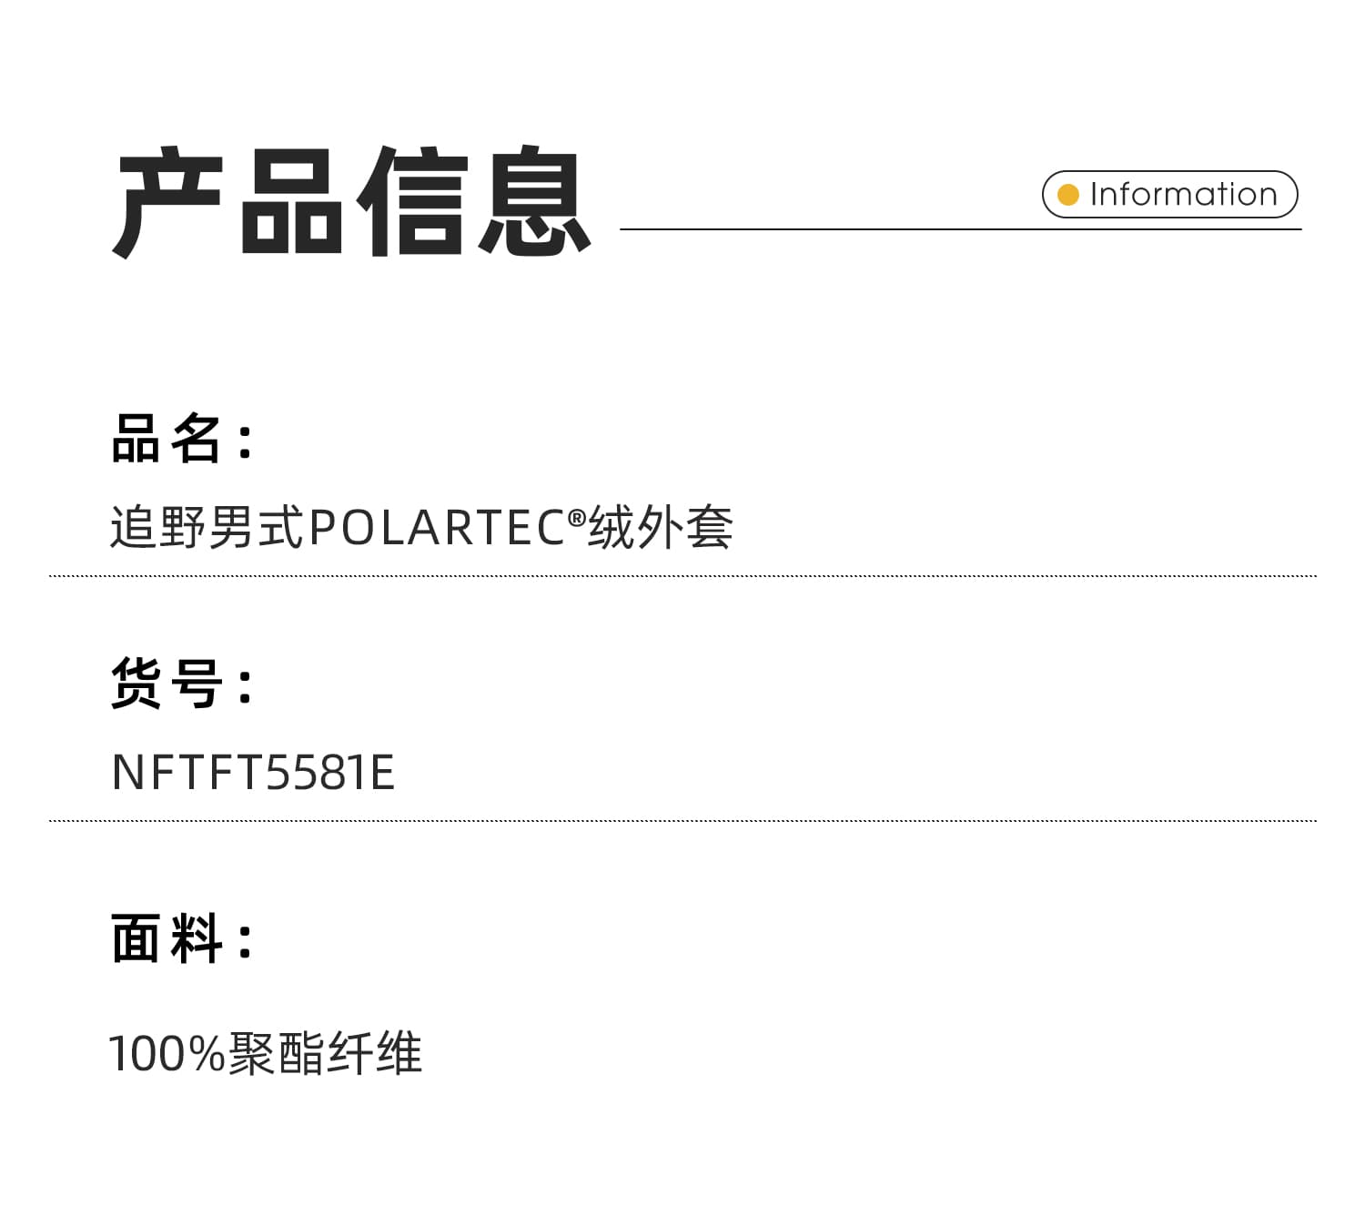Click the colon after 面料
The width and height of the screenshot is (1365, 1216).
click(244, 940)
